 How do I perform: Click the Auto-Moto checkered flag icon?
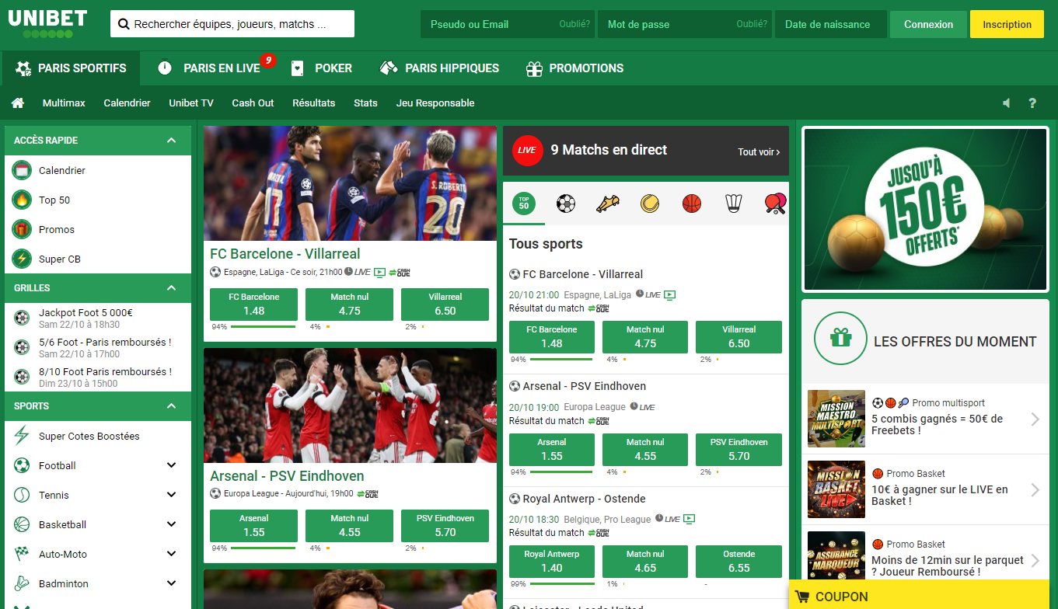22,554
